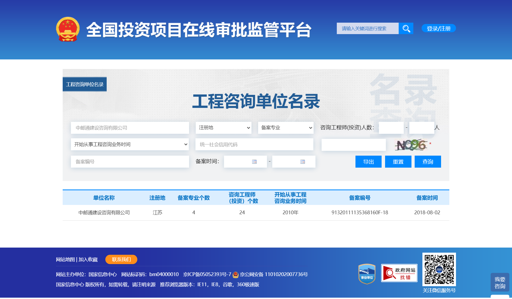Click the 查询 search button
This screenshot has width=512, height=299.
click(427, 161)
